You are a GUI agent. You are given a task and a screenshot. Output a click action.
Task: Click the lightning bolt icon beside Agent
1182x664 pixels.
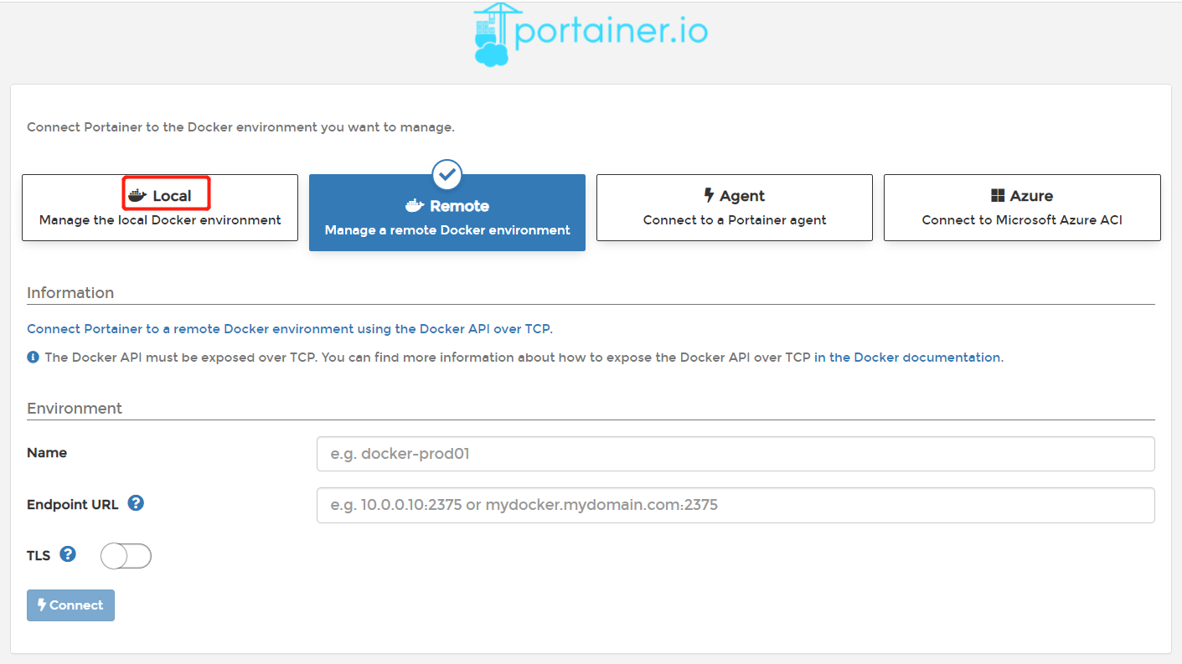[x=709, y=196]
